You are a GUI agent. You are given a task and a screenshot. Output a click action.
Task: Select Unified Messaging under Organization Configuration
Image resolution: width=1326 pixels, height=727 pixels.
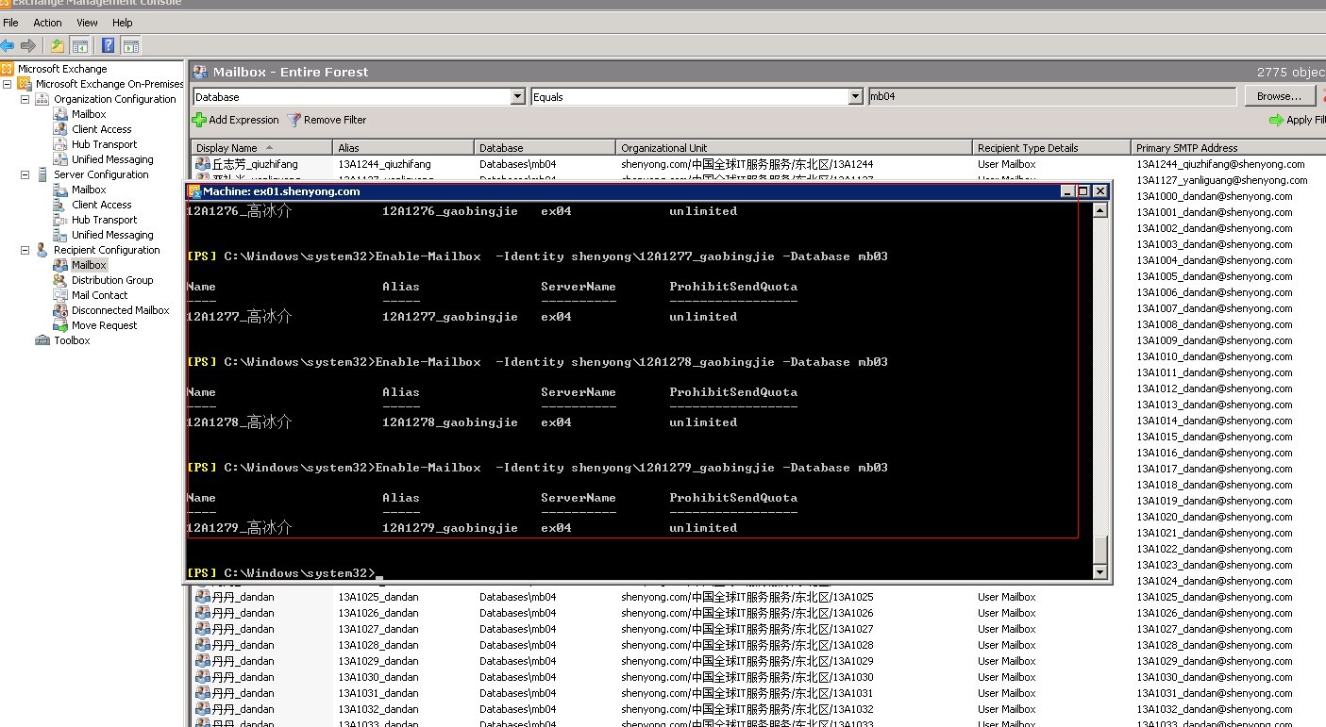coord(112,159)
